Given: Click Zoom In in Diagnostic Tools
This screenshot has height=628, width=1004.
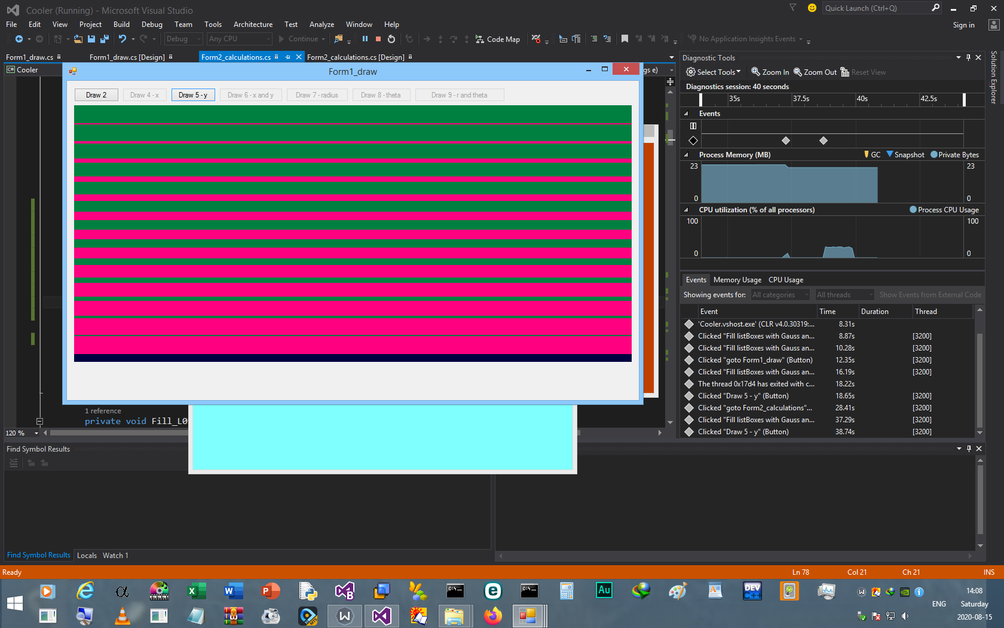Looking at the screenshot, I should [770, 72].
